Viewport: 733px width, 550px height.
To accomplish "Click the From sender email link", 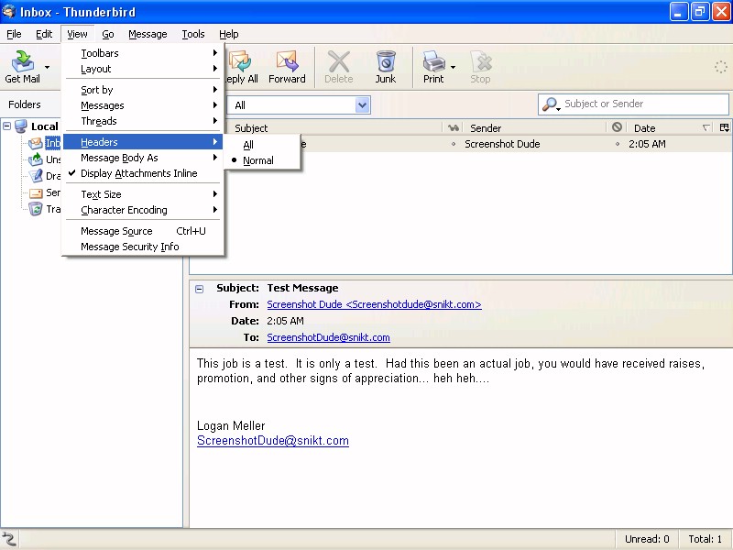I will [x=374, y=304].
